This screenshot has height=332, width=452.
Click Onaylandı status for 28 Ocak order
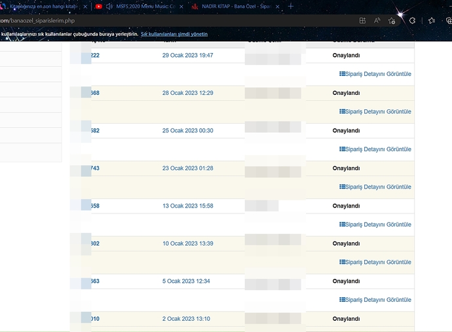tap(347, 93)
